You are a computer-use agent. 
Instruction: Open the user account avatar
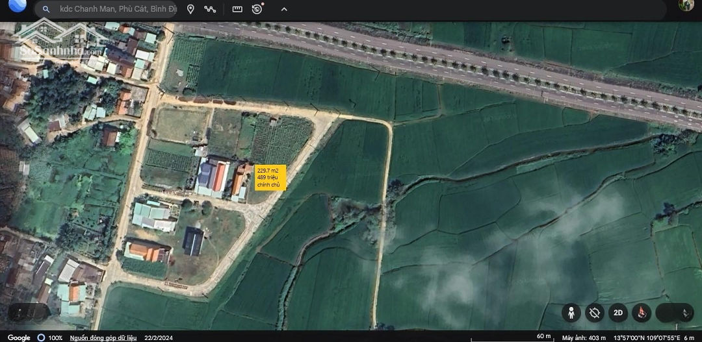pyautogui.click(x=685, y=5)
